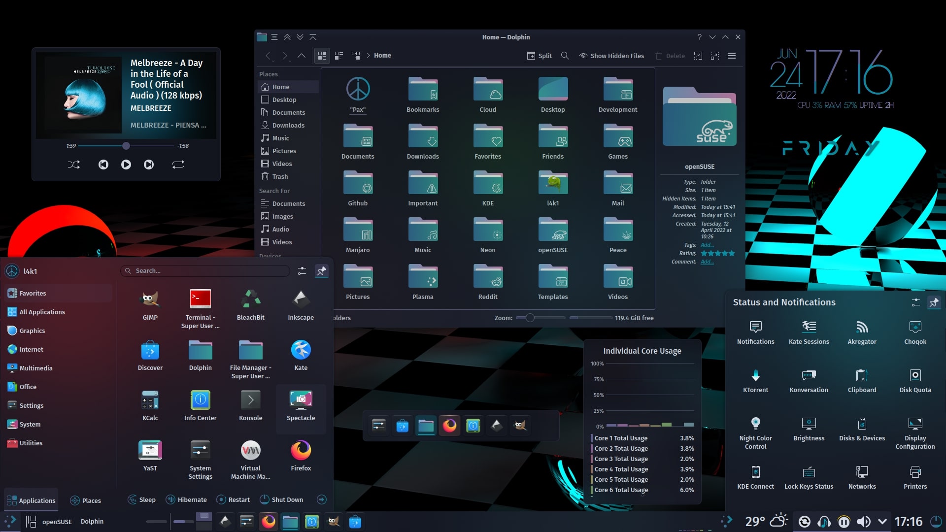This screenshot has height=532, width=946.
Task: Toggle shuffle in the music player
Action: (x=74, y=165)
